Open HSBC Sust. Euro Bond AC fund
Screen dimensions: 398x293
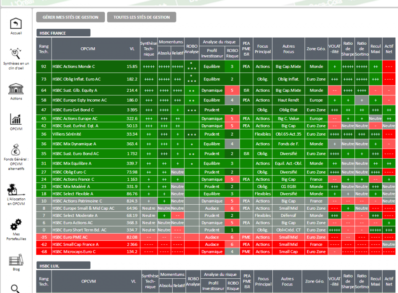[x=75, y=154]
